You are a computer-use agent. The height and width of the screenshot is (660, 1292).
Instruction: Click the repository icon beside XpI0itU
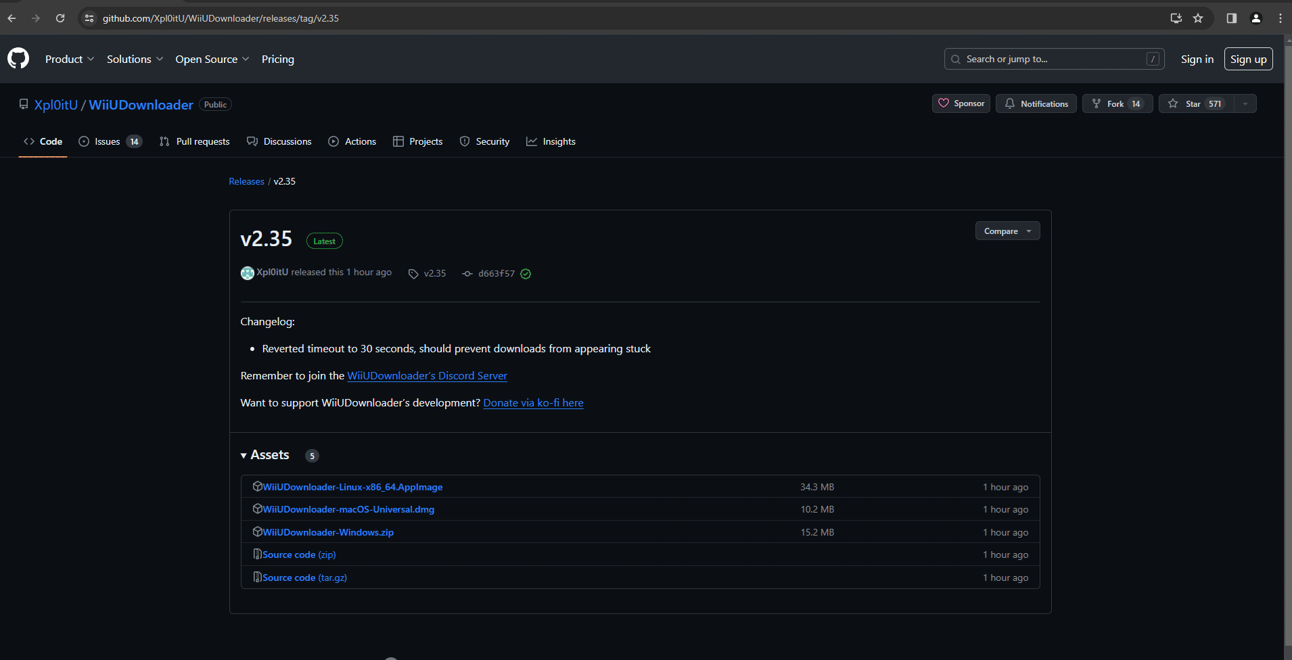point(24,104)
